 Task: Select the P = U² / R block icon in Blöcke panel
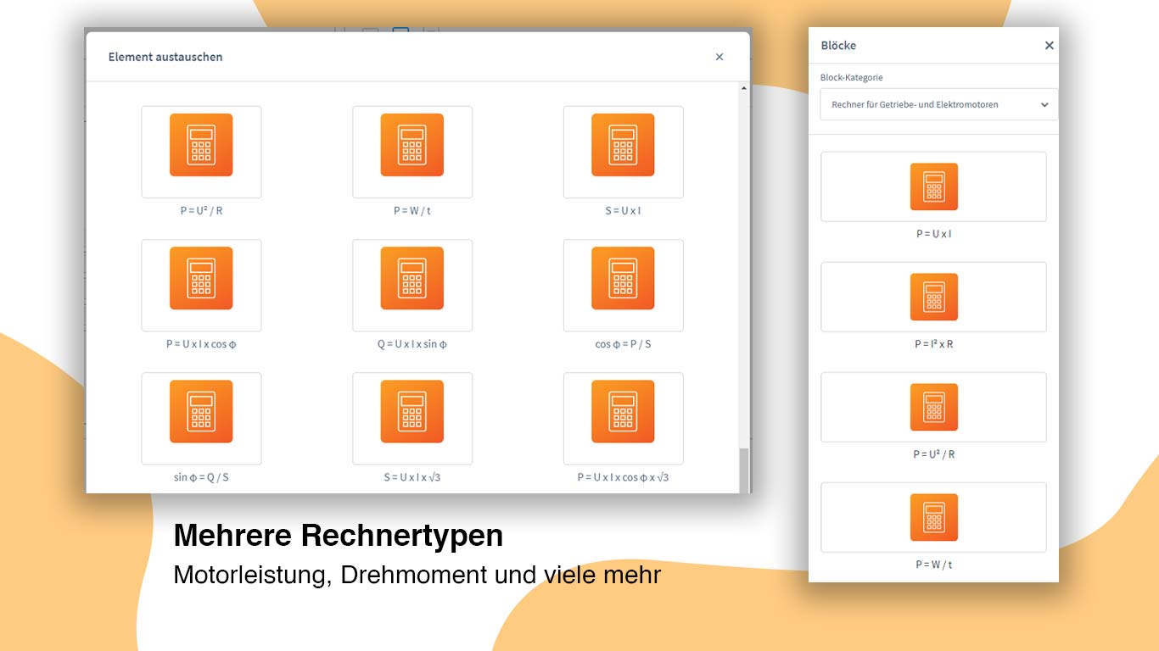tap(934, 407)
